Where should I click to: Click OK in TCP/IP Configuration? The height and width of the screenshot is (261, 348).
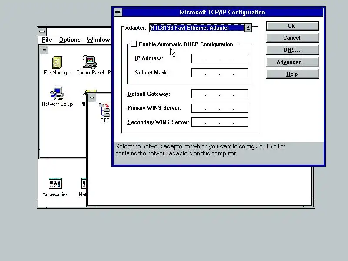(292, 26)
